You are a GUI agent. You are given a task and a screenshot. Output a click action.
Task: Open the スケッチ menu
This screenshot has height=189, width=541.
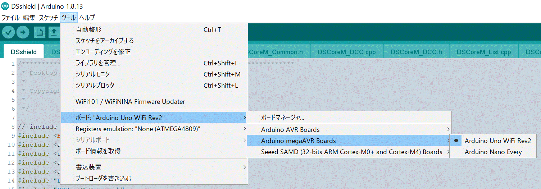pos(48,18)
